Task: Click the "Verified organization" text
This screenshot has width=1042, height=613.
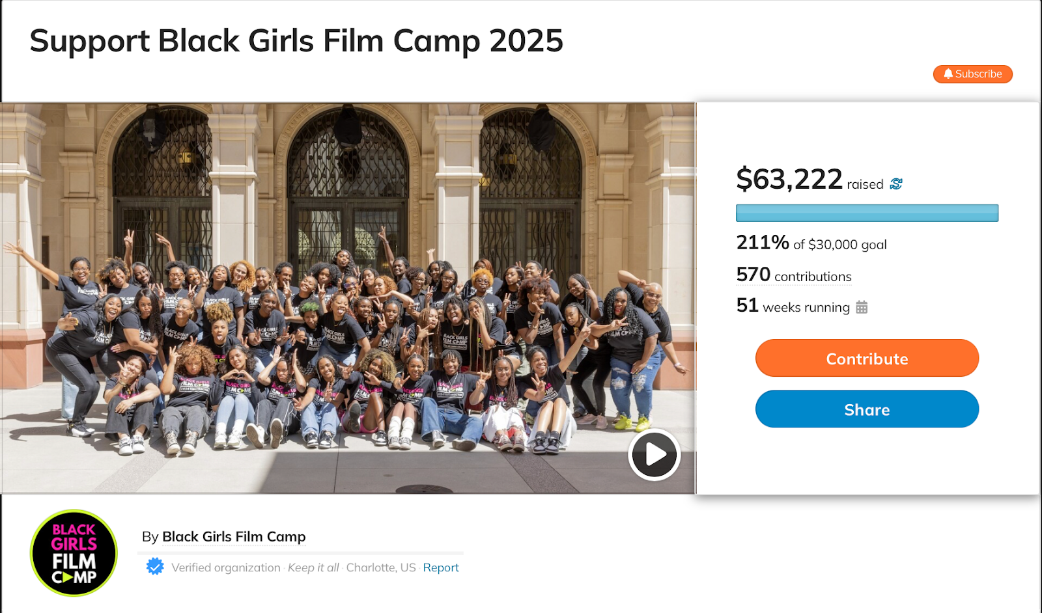Action: point(226,567)
